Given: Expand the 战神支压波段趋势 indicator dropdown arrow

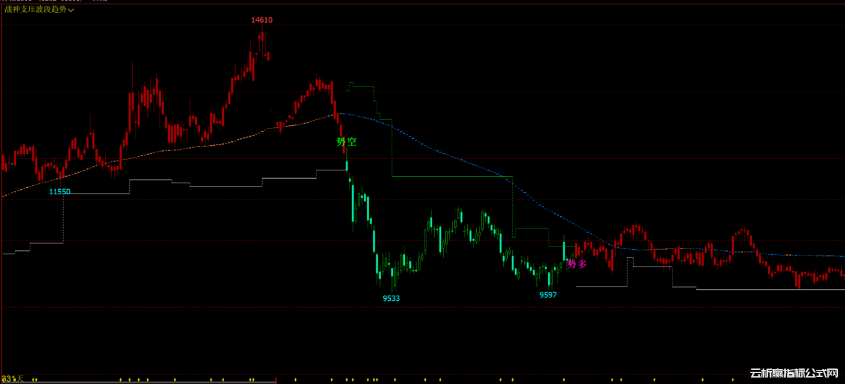Looking at the screenshot, I should click(71, 10).
